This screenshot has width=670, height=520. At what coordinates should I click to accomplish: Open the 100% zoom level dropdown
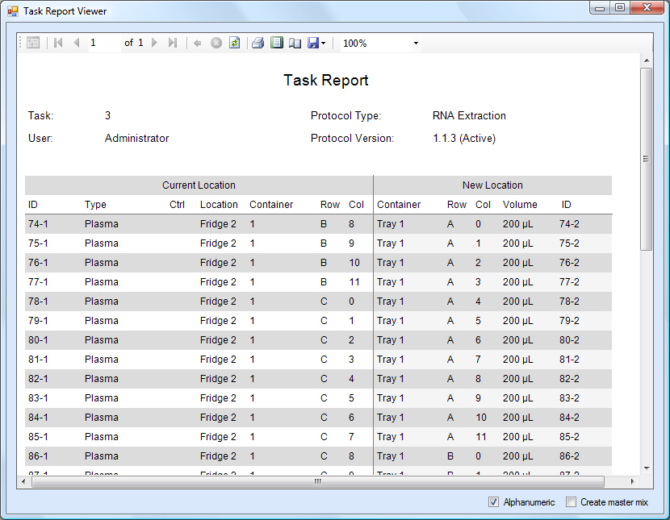point(416,43)
